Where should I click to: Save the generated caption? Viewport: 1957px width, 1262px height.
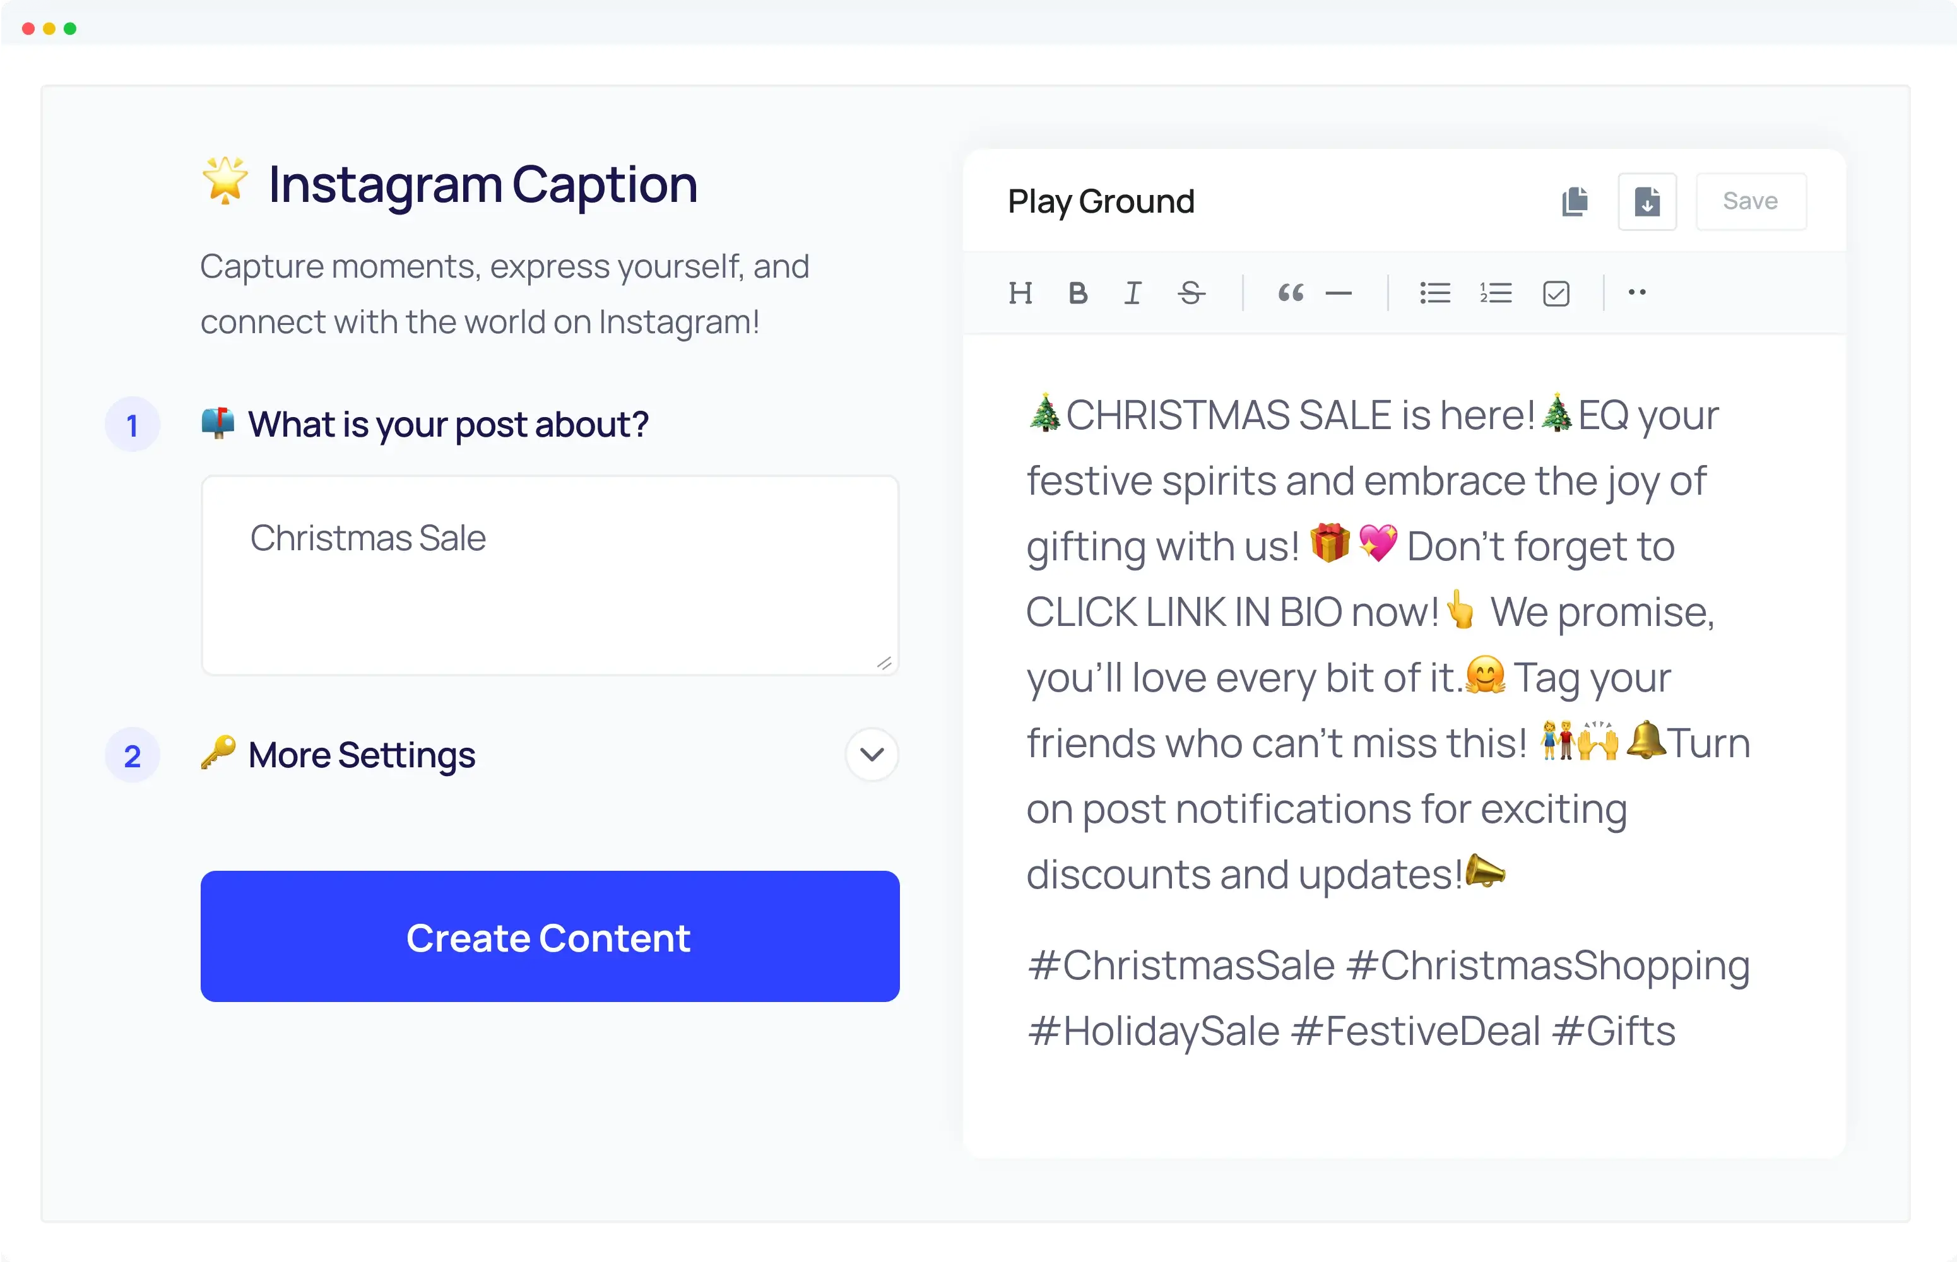pos(1751,201)
